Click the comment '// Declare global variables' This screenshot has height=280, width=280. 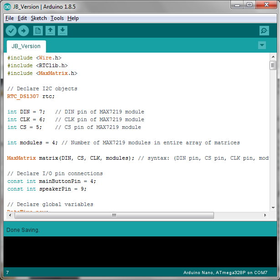(x=50, y=204)
